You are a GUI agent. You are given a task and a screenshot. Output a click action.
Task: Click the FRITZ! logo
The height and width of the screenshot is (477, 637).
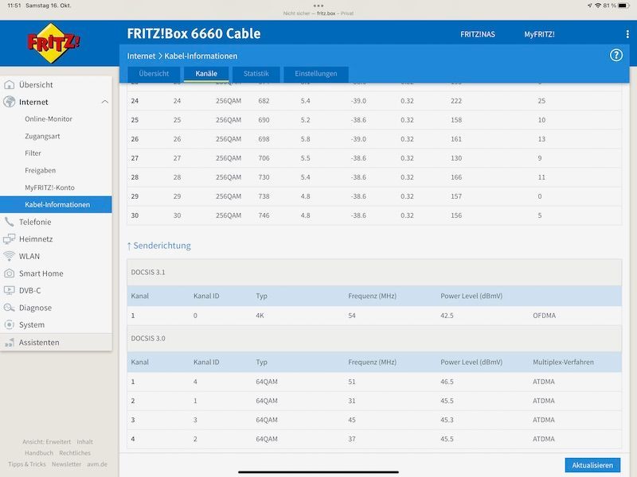pyautogui.click(x=53, y=43)
